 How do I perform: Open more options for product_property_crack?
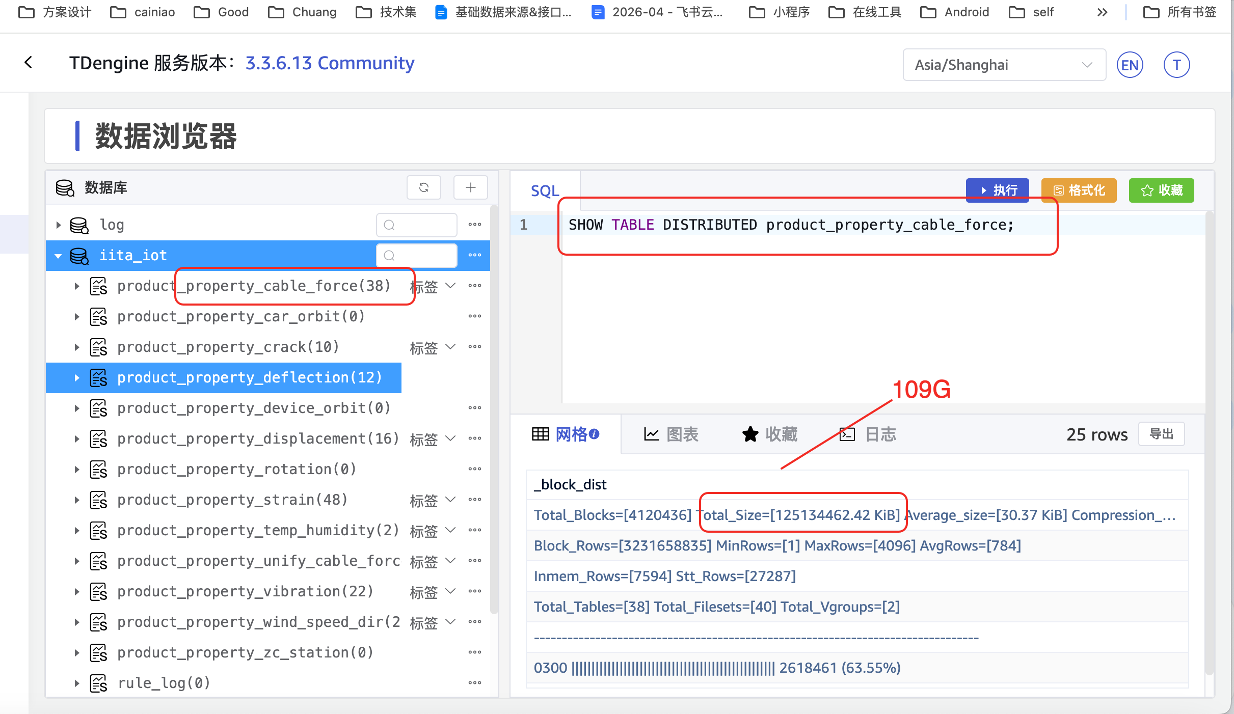point(475,347)
